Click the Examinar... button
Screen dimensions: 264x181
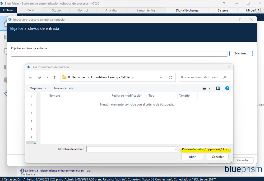point(241,54)
